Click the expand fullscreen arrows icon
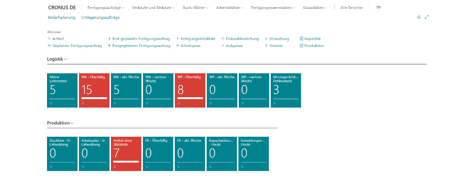This screenshot has width=470, height=179. (x=427, y=17)
